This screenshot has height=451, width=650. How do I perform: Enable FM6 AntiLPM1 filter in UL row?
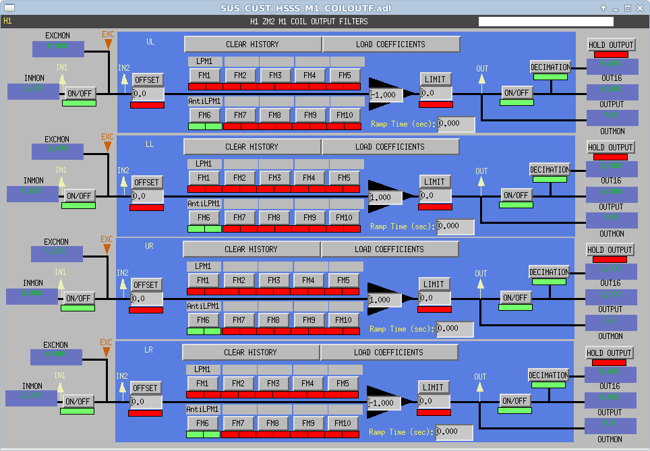(x=204, y=115)
